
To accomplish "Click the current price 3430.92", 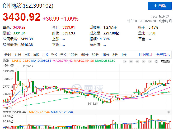I will tap(22, 17).
